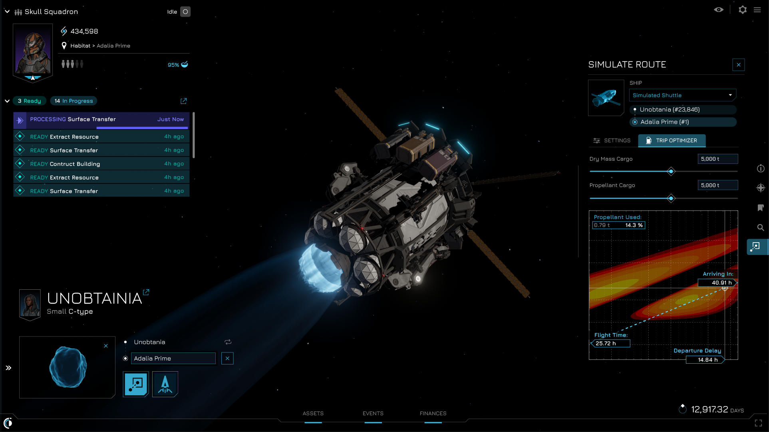The width and height of the screenshot is (769, 432).
Task: Drag the Dry Mass Cargo slider
Action: (x=671, y=171)
